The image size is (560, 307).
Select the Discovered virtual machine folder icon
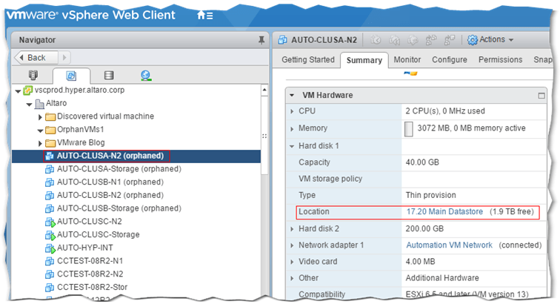click(50, 117)
